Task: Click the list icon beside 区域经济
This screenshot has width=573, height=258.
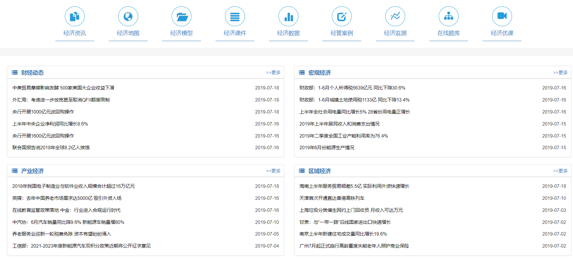Action: coord(302,171)
